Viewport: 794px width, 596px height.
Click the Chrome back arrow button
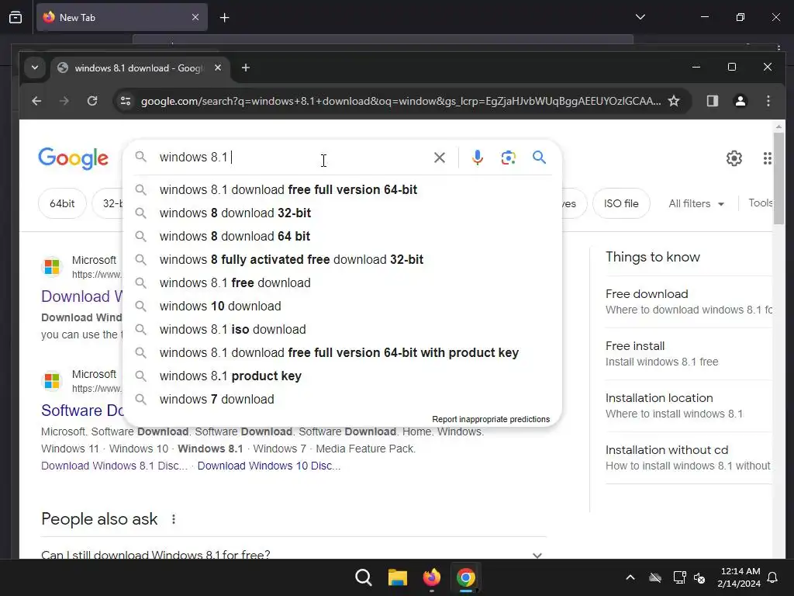coord(36,101)
